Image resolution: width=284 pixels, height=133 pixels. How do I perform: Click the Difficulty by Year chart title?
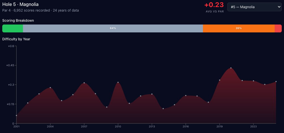pos(16,39)
